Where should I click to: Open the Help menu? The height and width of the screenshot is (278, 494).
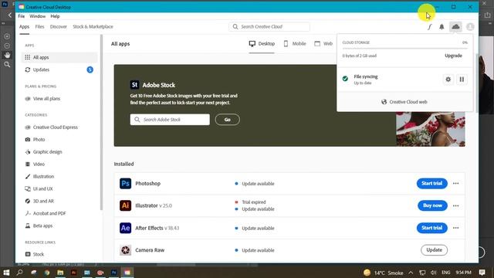[55, 16]
